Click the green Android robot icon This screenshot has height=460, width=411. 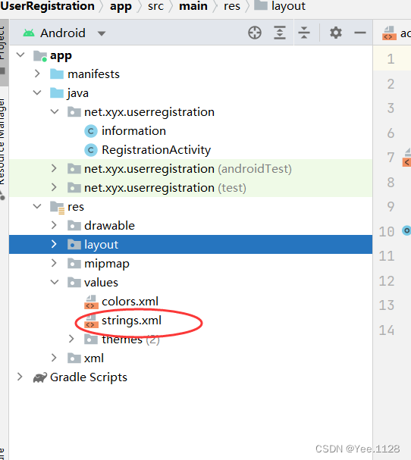29,33
